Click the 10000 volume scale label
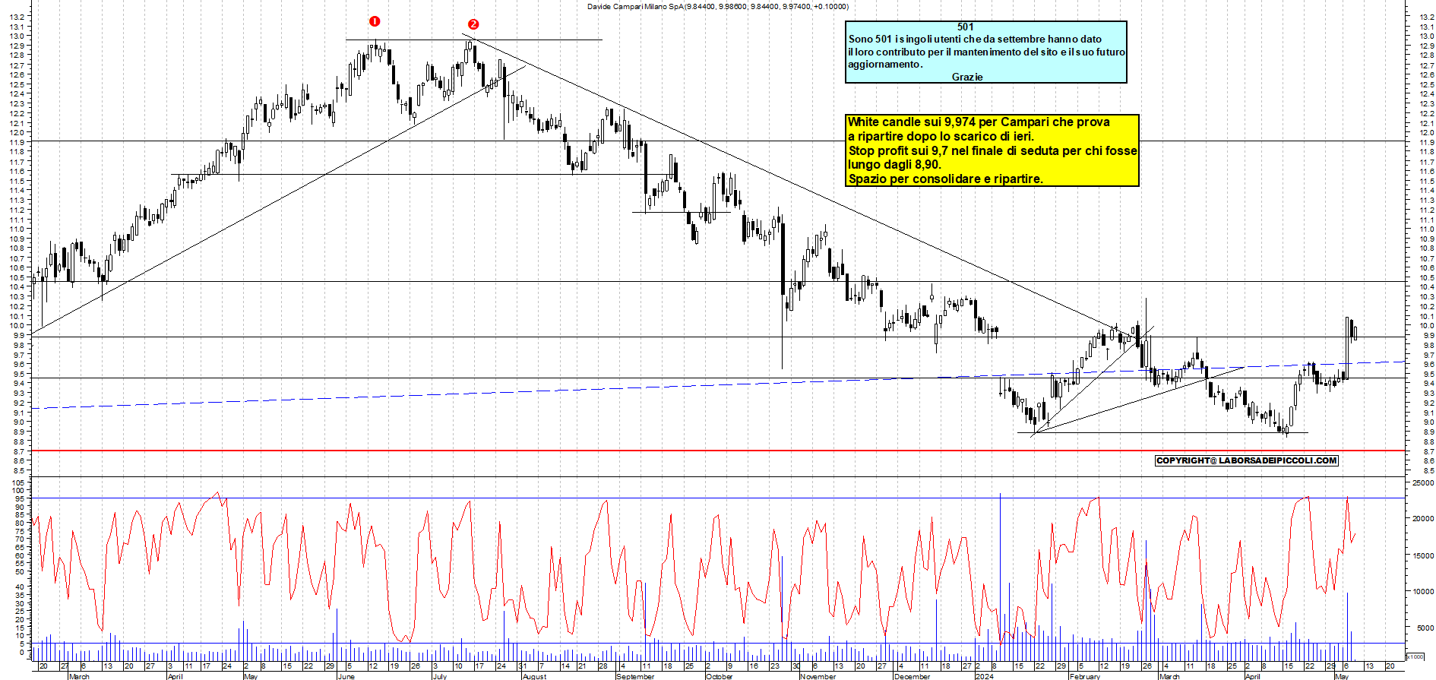 [x=1422, y=591]
